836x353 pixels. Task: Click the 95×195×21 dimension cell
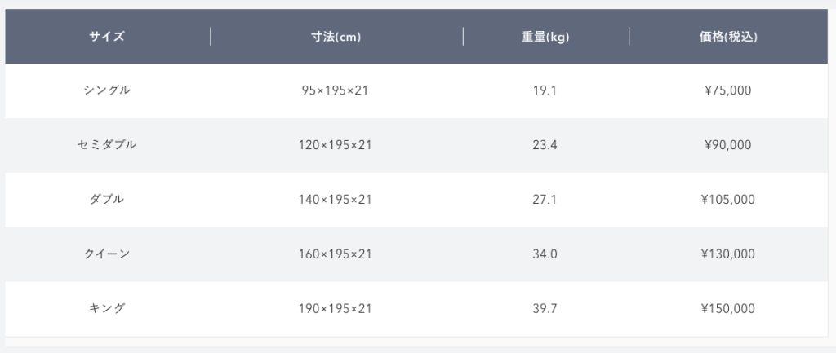coord(336,90)
